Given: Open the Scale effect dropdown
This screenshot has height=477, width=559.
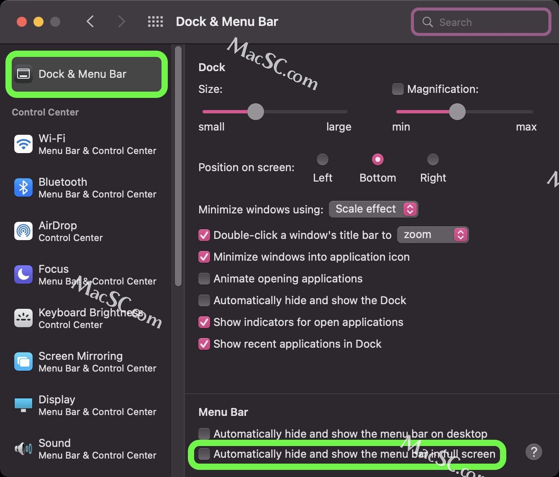Looking at the screenshot, I should [373, 209].
